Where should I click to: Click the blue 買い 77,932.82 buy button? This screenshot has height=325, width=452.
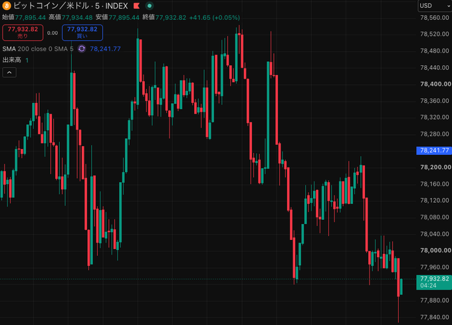pos(82,33)
